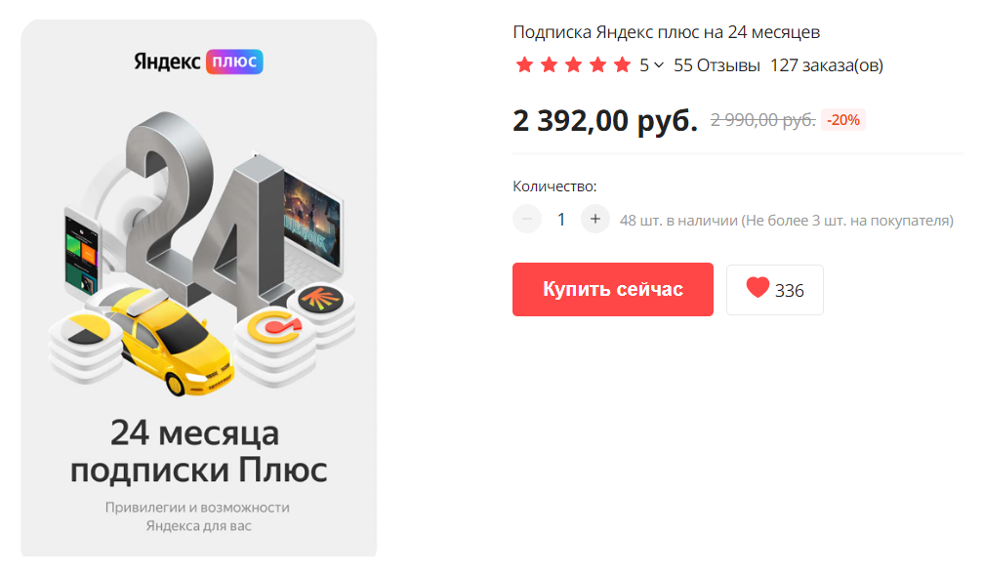Click the fifth red rating star

622,64
